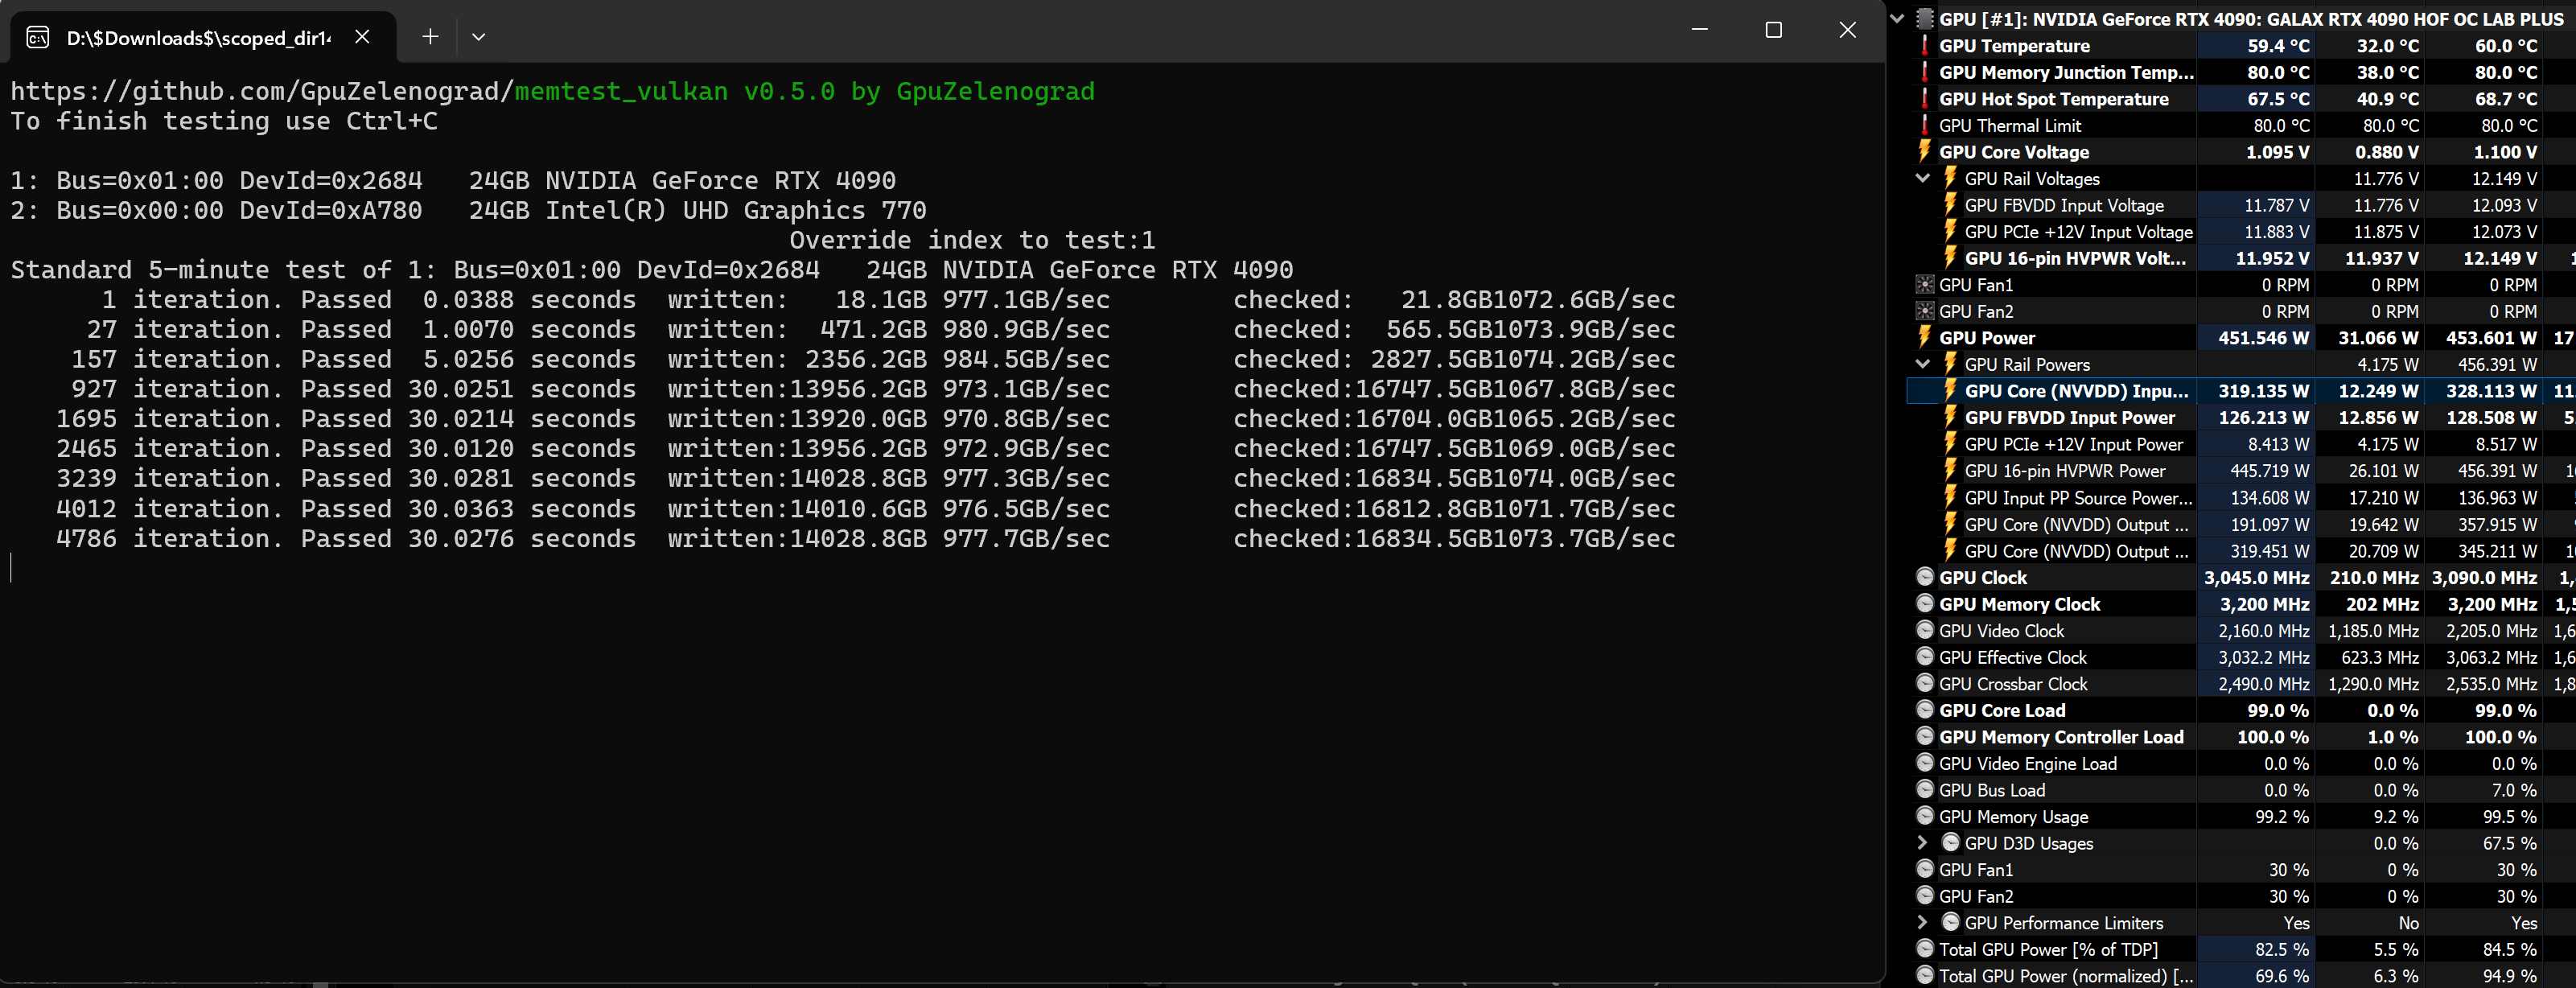Collapse the RTX 4090 GPU sensor section

pos(1897,19)
